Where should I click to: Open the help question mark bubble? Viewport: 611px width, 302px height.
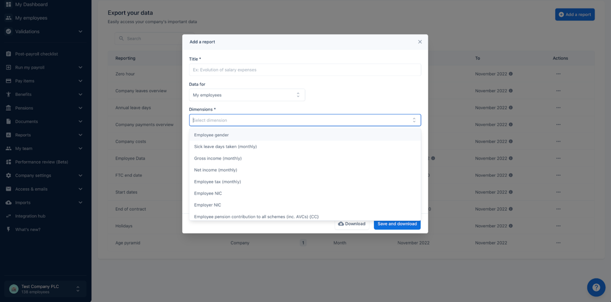[x=596, y=287]
